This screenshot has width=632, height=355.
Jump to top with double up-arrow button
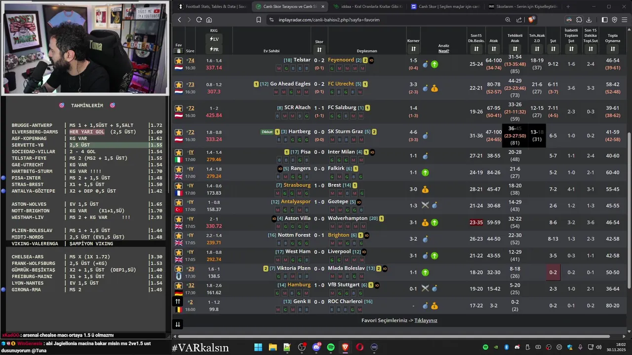(178, 302)
